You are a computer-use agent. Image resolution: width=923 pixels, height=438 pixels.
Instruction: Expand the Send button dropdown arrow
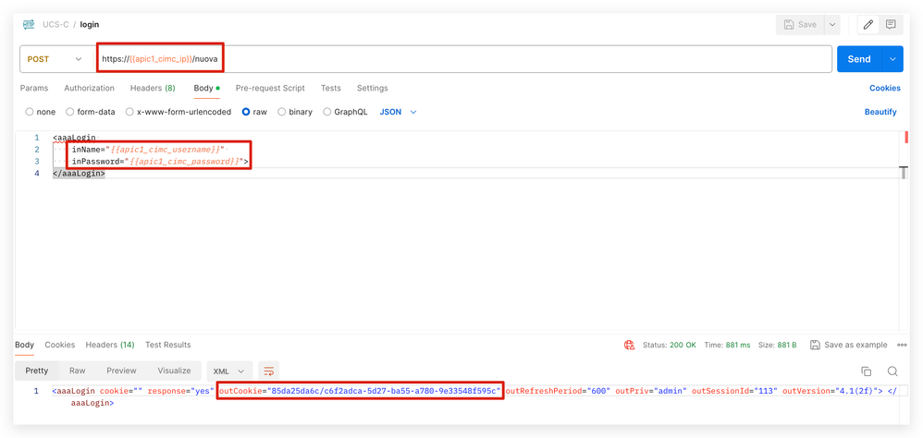coord(893,59)
